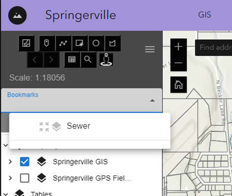Screen dimensions: 232x196
Task: Click the Bookmarks label
Action: point(23,95)
